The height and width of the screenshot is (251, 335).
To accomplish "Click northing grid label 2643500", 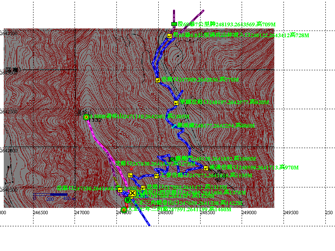I will 8,33.
